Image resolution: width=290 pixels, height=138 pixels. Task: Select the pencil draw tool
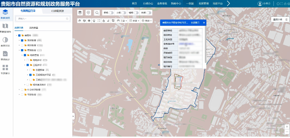pyautogui.click(x=108, y=21)
